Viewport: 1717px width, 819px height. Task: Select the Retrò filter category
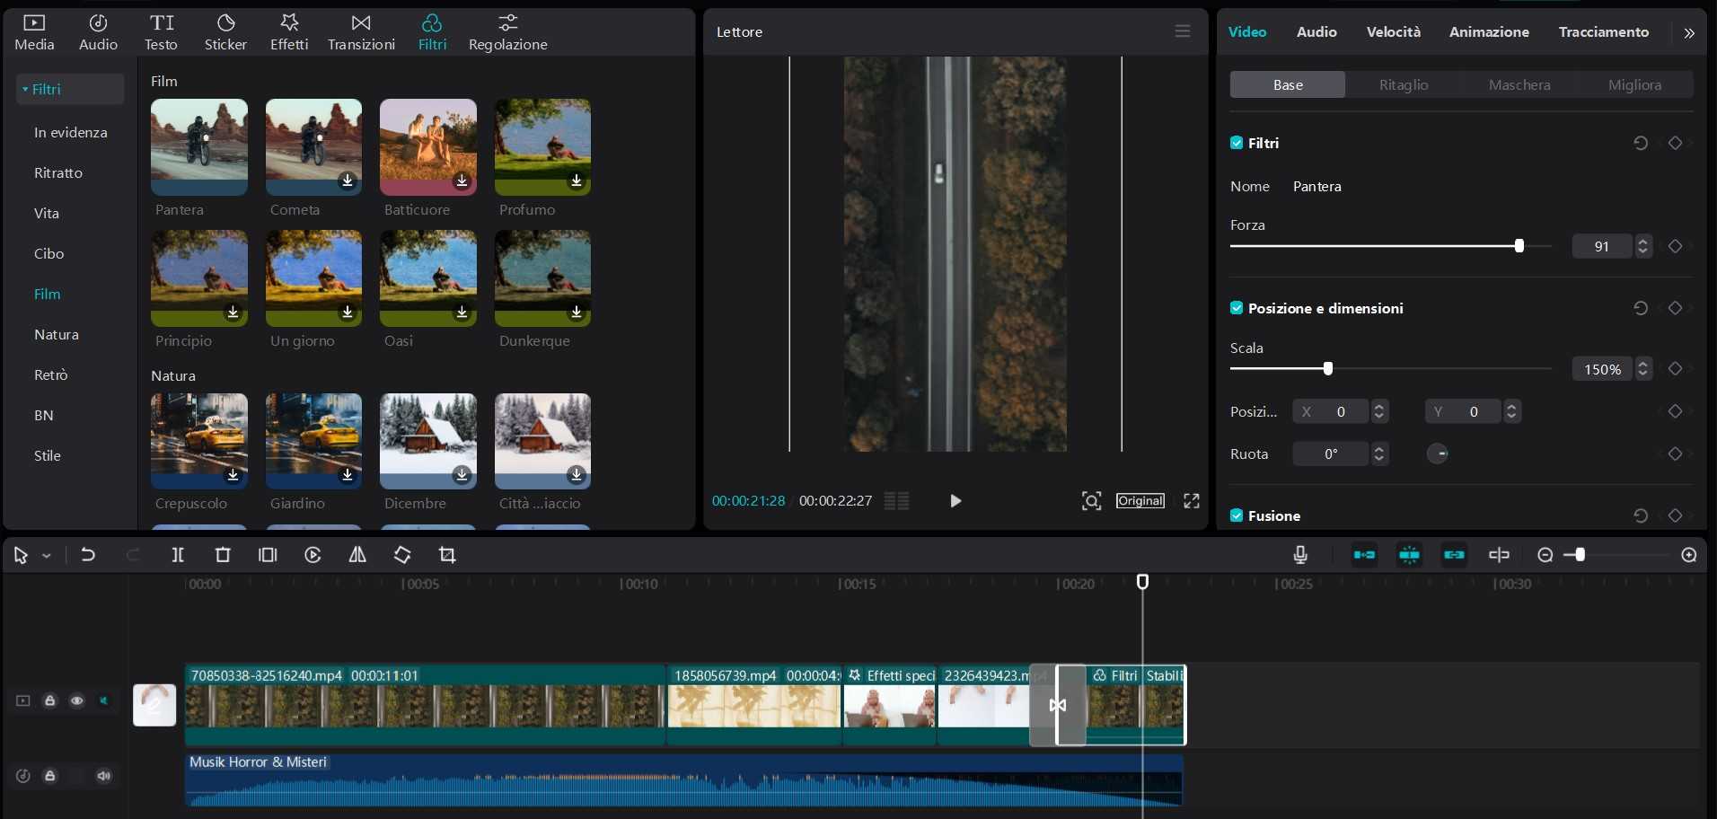51,374
